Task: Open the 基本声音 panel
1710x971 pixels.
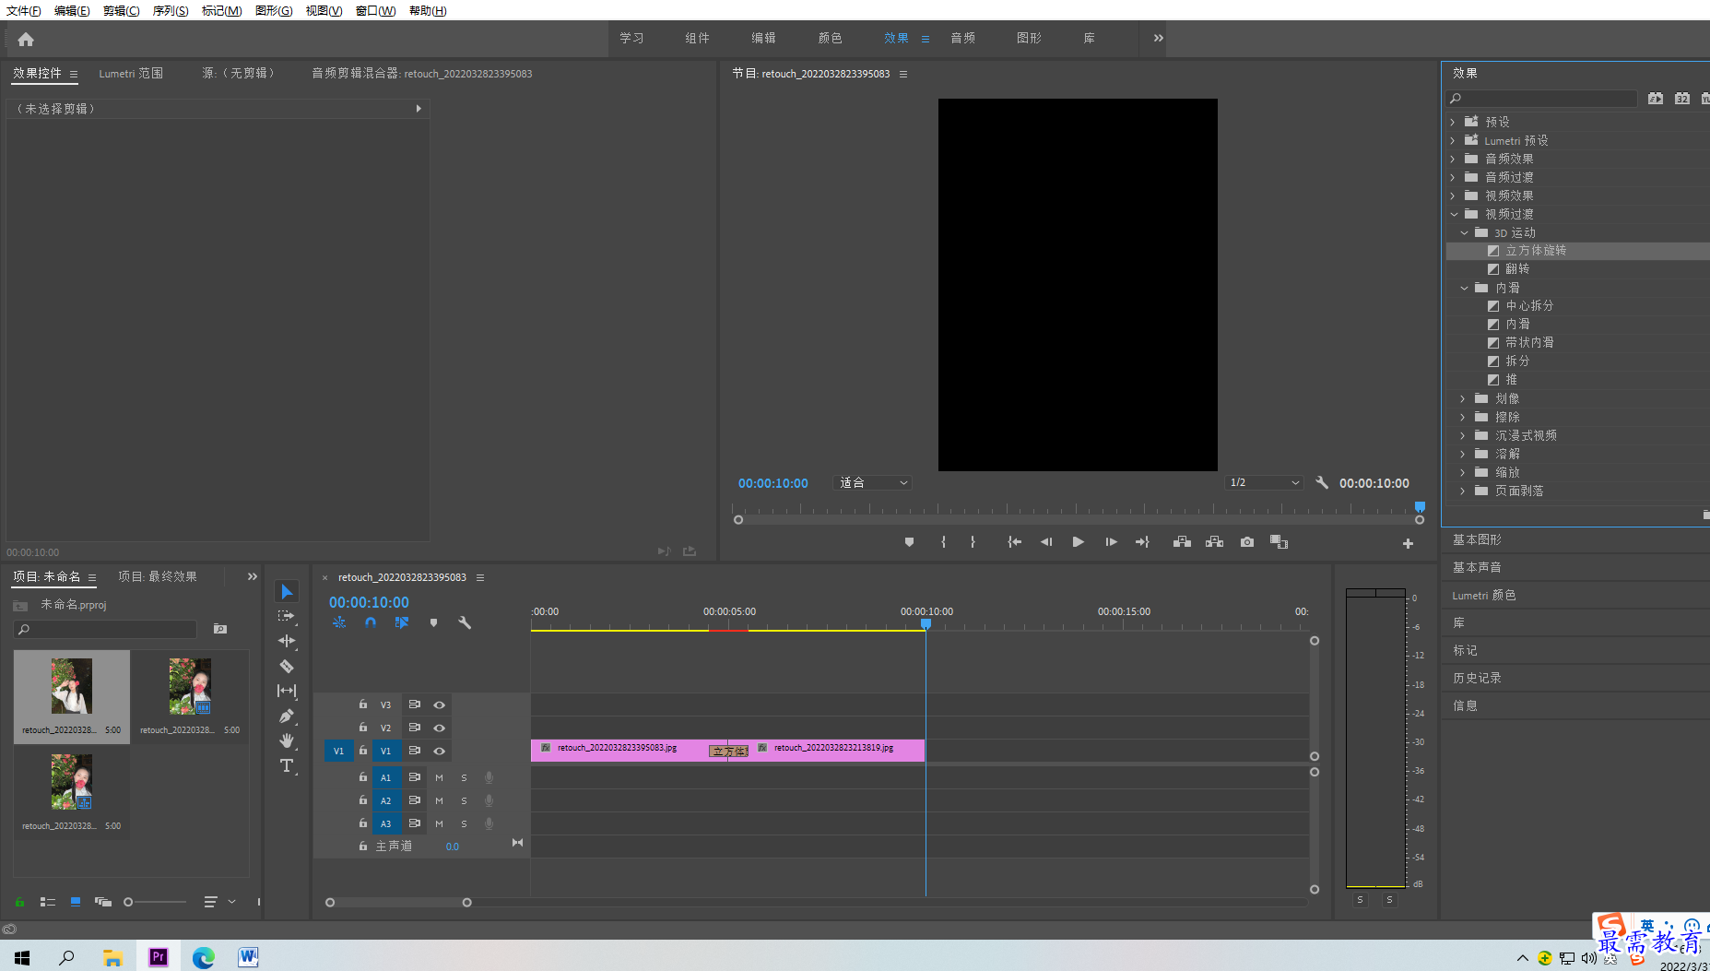Action: pyautogui.click(x=1477, y=567)
